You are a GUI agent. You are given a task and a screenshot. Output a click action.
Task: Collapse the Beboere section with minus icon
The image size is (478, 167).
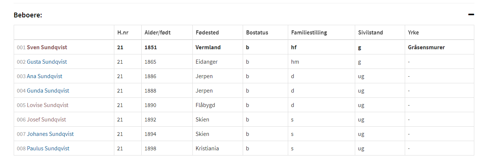[x=471, y=15]
